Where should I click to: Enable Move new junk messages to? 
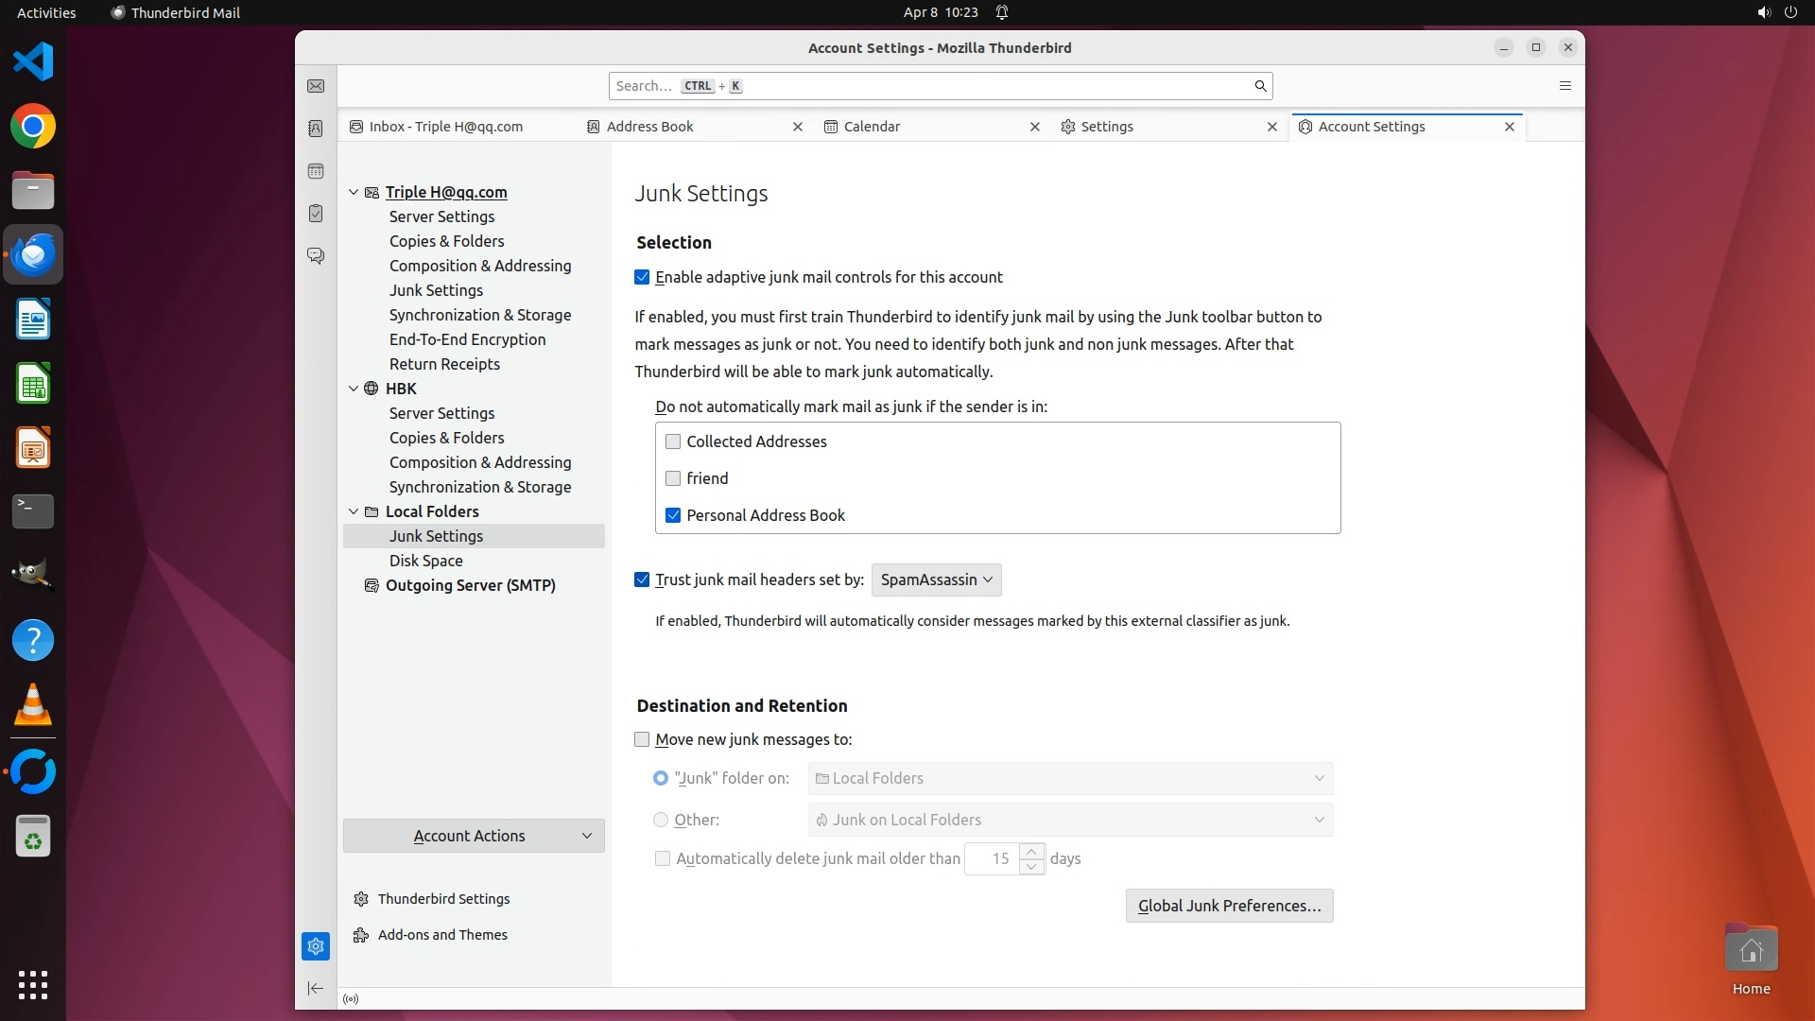click(643, 739)
